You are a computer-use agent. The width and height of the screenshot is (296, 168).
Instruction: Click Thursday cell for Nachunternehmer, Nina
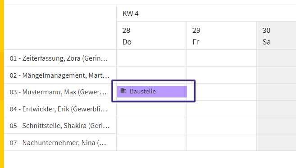point(151,142)
